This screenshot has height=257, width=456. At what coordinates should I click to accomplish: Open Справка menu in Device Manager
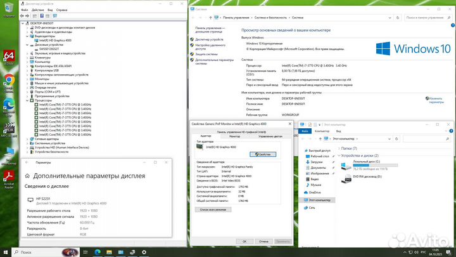(x=61, y=10)
